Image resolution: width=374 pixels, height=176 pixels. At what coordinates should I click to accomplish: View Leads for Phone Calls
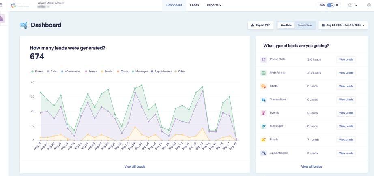click(346, 59)
